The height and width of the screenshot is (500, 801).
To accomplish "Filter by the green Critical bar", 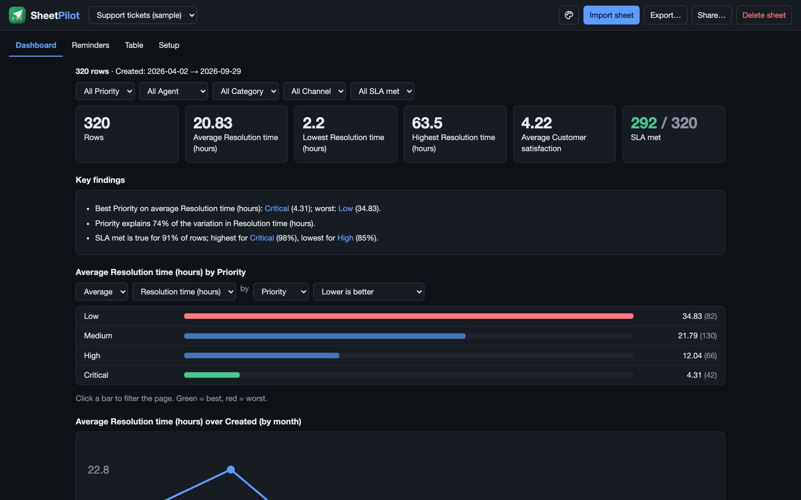I will coord(212,375).
